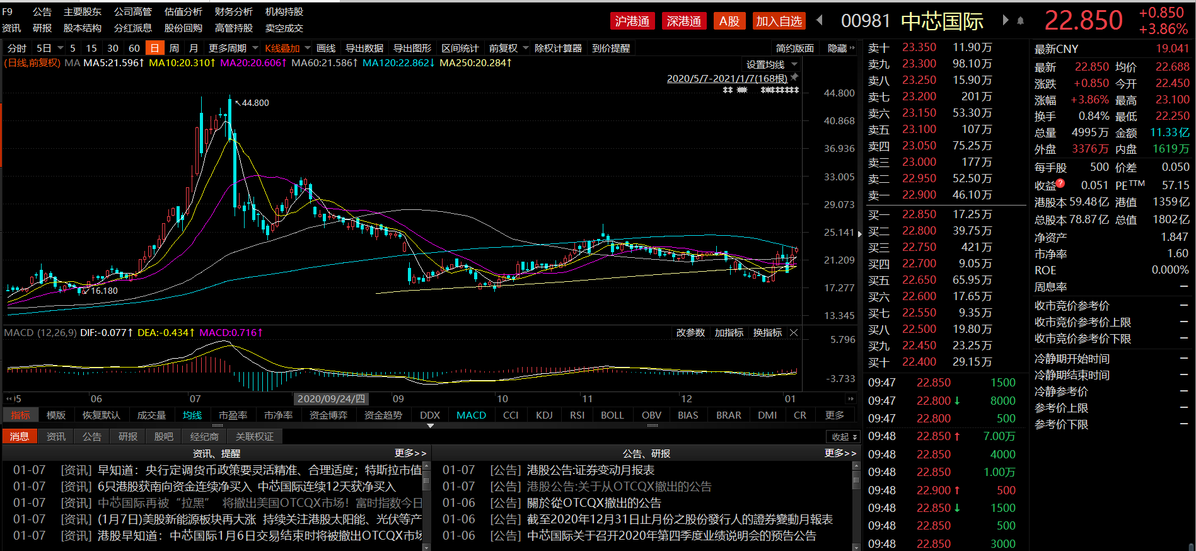The height and width of the screenshot is (551, 1196).
Task: Open the 画线 drawing tool
Action: (x=326, y=48)
